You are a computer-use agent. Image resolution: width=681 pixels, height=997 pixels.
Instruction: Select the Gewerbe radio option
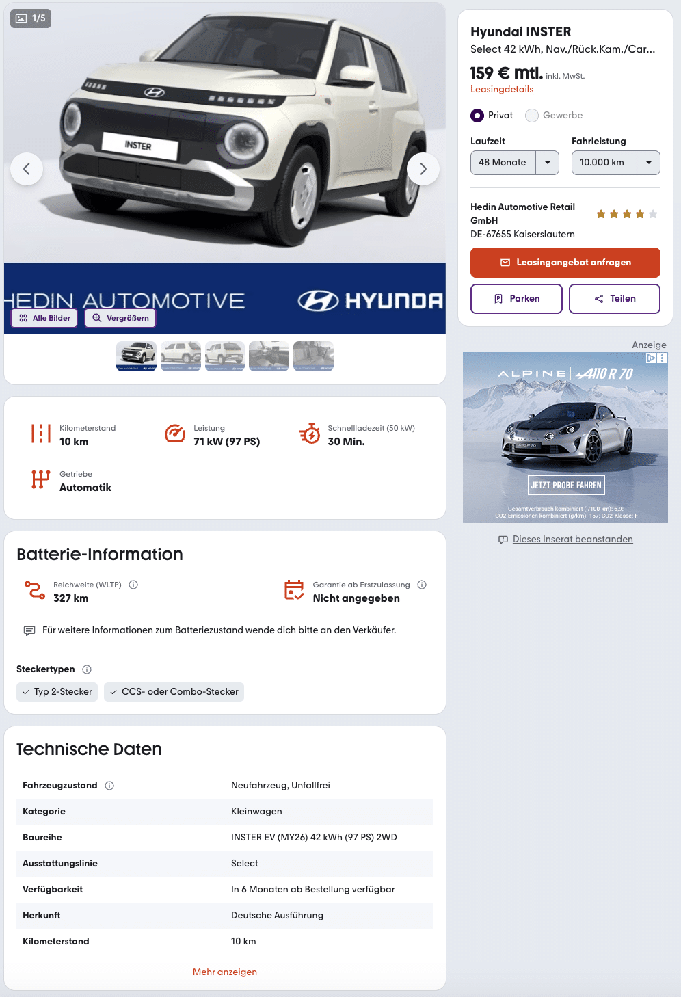click(x=532, y=116)
